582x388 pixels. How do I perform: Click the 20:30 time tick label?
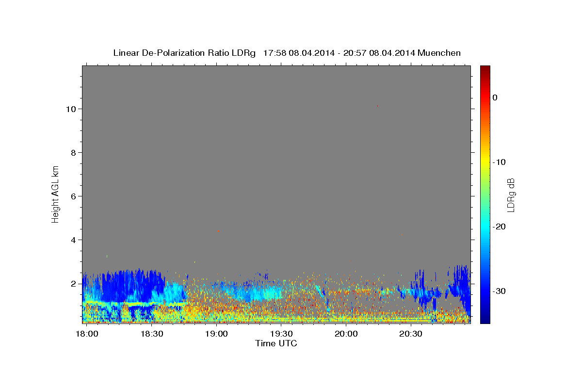coord(411,334)
